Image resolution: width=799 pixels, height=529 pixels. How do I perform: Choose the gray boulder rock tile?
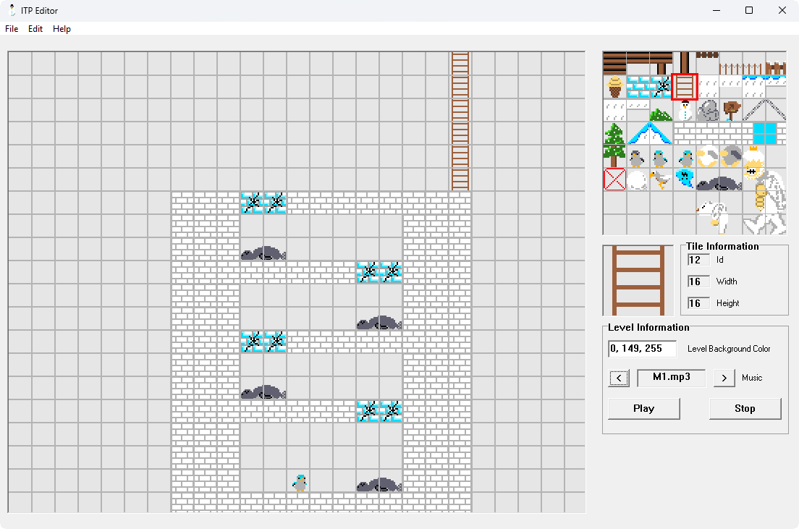coord(708,111)
